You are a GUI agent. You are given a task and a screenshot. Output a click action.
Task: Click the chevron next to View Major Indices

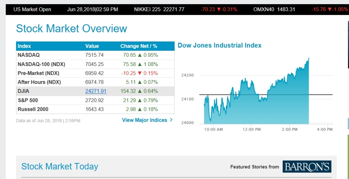click(171, 120)
